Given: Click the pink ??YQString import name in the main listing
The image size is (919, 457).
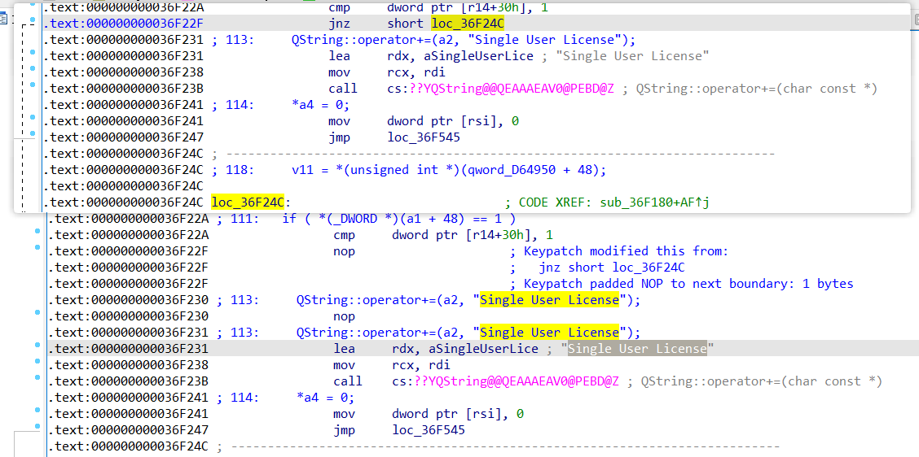Looking at the screenshot, I should tap(517, 381).
